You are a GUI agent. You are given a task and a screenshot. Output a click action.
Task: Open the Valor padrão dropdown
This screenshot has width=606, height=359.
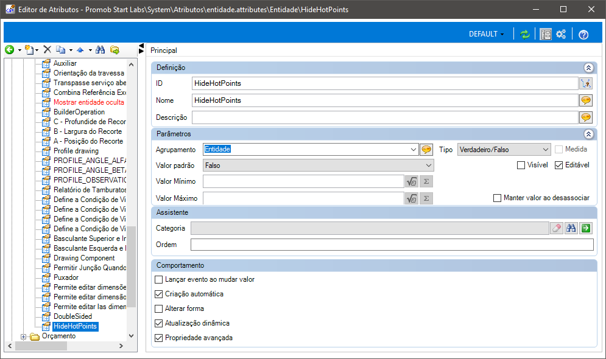(318, 166)
